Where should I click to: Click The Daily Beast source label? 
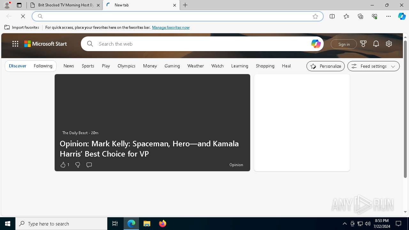pos(75,133)
